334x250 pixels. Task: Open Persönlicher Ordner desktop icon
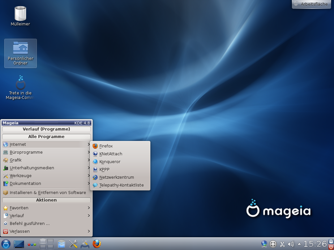coord(21,53)
